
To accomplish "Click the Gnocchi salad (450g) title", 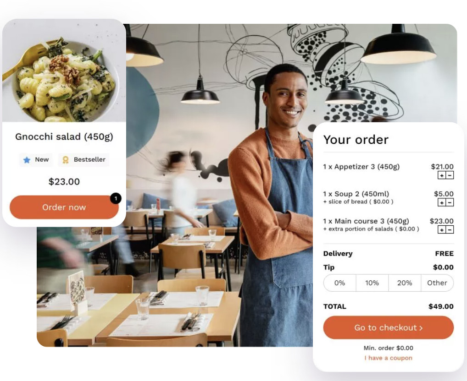I will point(64,137).
